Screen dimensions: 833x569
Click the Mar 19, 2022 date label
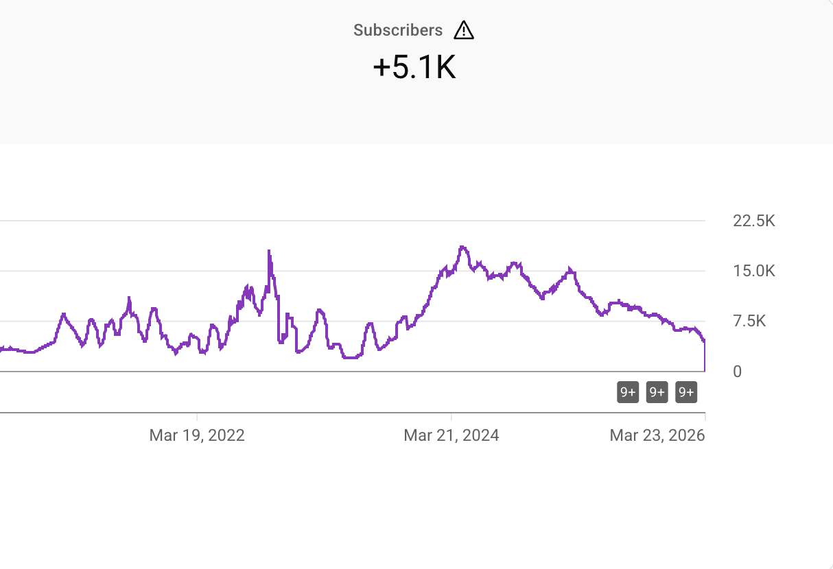(x=197, y=435)
